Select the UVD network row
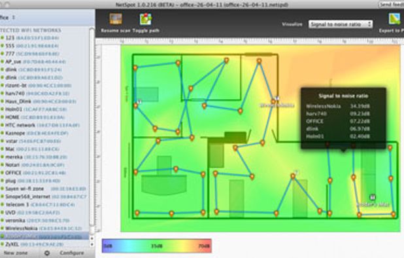Viewport: 404px width, 258px height. (x=45, y=213)
